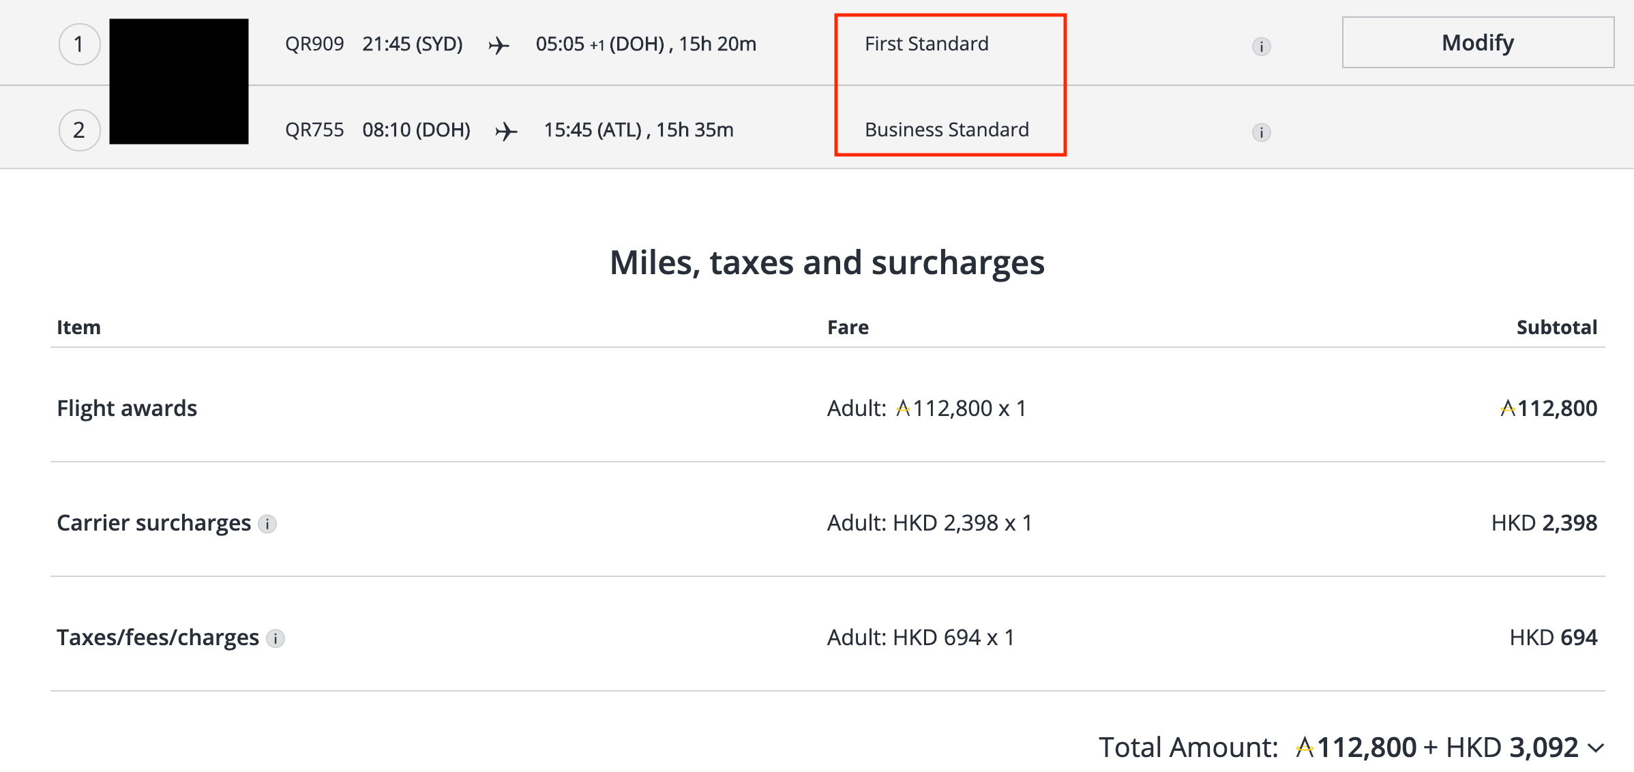Image resolution: width=1634 pixels, height=772 pixels.
Task: Click Asia Miles symbol in flight awards subtotal
Action: pos(1508,409)
